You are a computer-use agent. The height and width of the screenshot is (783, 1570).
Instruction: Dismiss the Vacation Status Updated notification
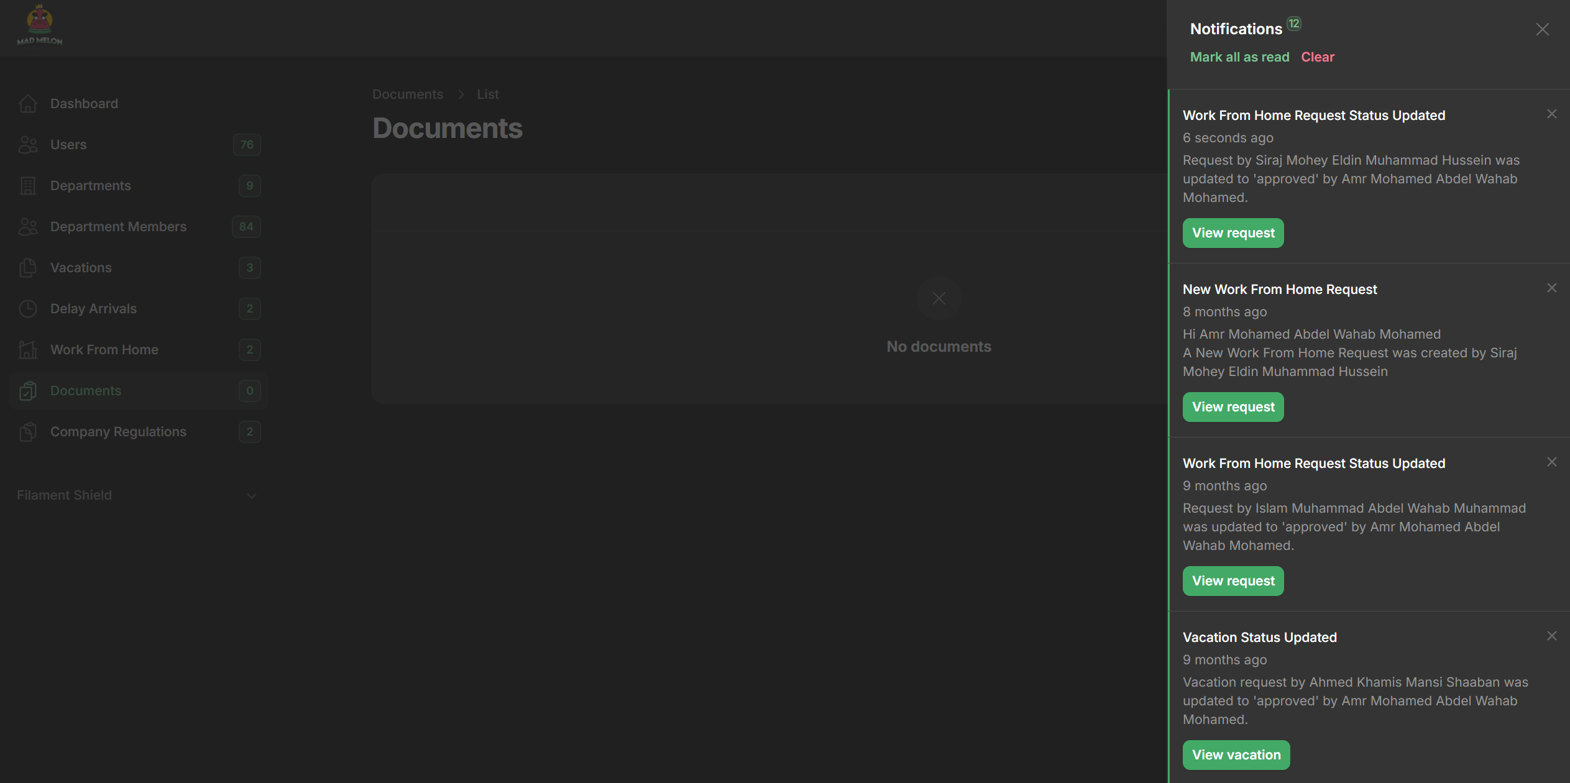click(x=1551, y=636)
